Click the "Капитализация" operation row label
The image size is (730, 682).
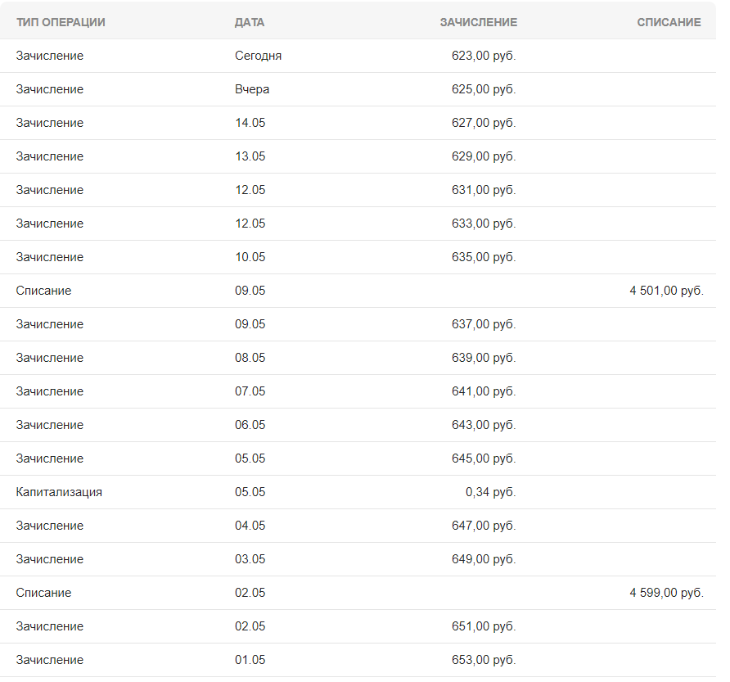click(x=59, y=492)
